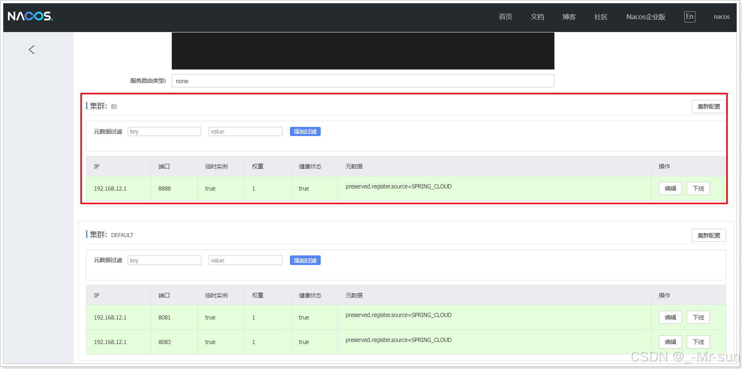Click the Nacos logo
The height and width of the screenshot is (369, 742).
(30, 16)
